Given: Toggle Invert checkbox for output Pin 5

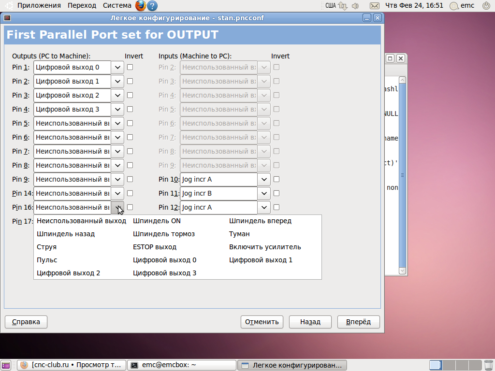Looking at the screenshot, I should (x=130, y=123).
